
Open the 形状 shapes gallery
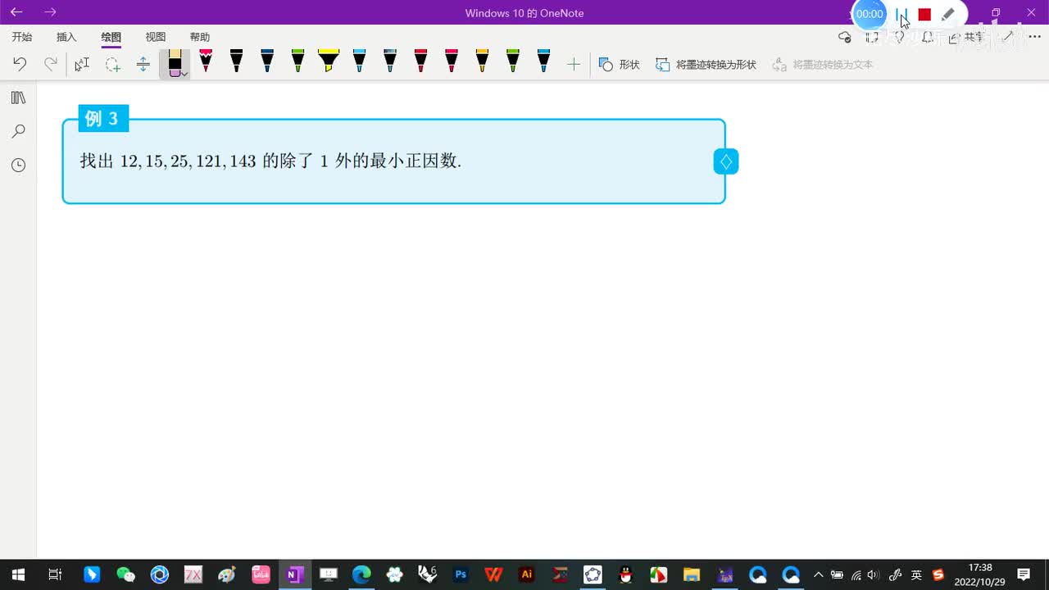619,64
